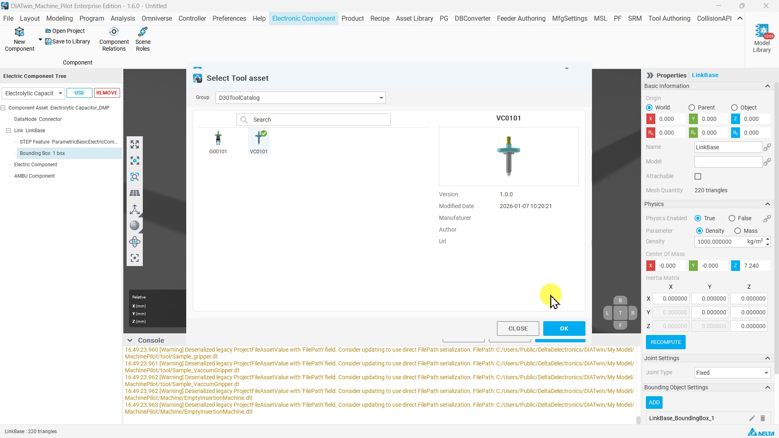
Task: Click the link icon beside Name field
Action: point(767,147)
